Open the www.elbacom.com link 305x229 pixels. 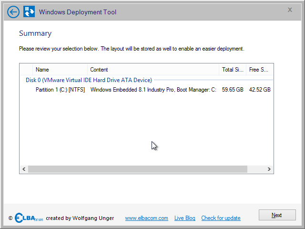pyautogui.click(x=146, y=218)
